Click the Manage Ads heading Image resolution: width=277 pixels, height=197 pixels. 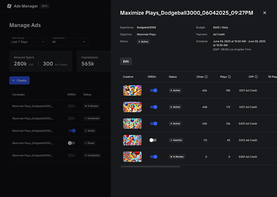25,25
